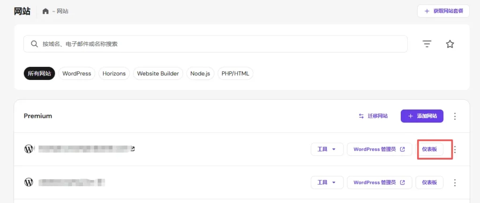Show Website Builder sites only

coord(157,73)
